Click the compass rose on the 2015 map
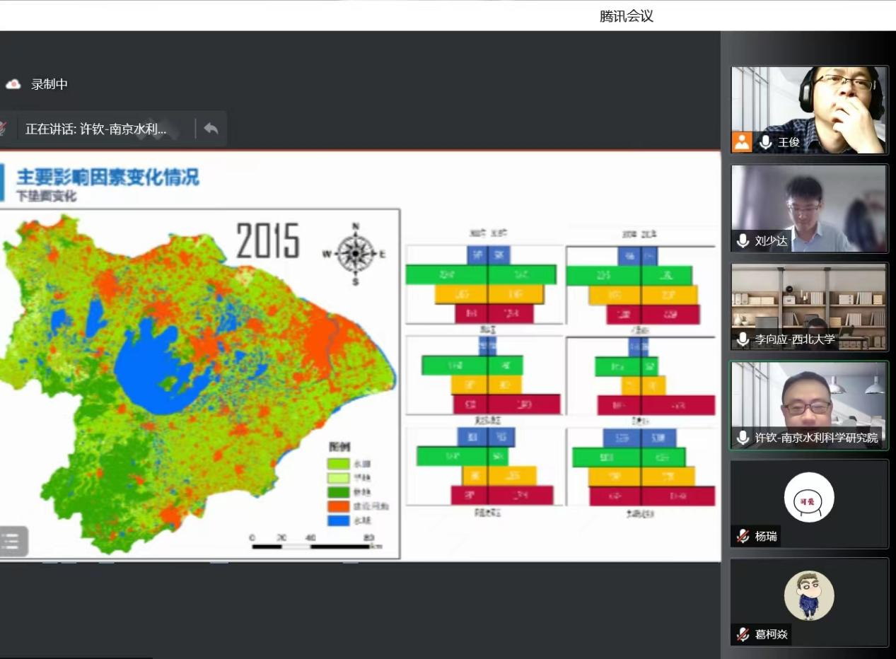 point(355,253)
